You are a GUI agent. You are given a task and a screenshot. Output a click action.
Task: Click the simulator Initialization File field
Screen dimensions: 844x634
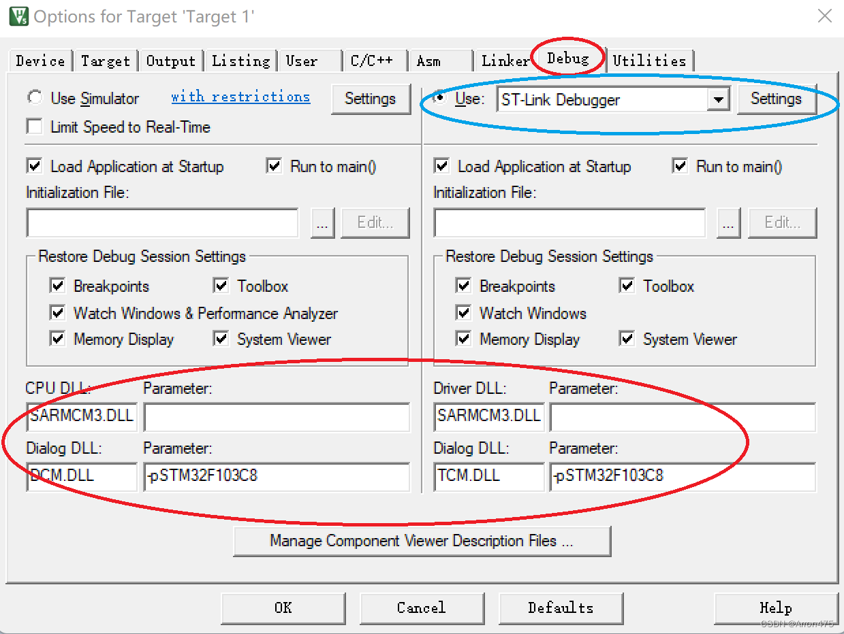click(162, 222)
